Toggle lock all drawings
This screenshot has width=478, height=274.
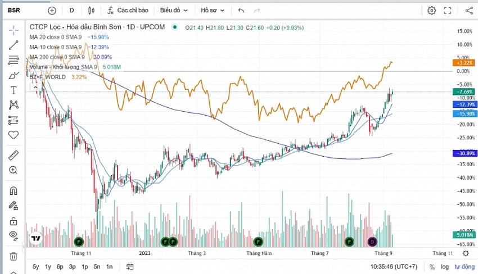(13, 221)
